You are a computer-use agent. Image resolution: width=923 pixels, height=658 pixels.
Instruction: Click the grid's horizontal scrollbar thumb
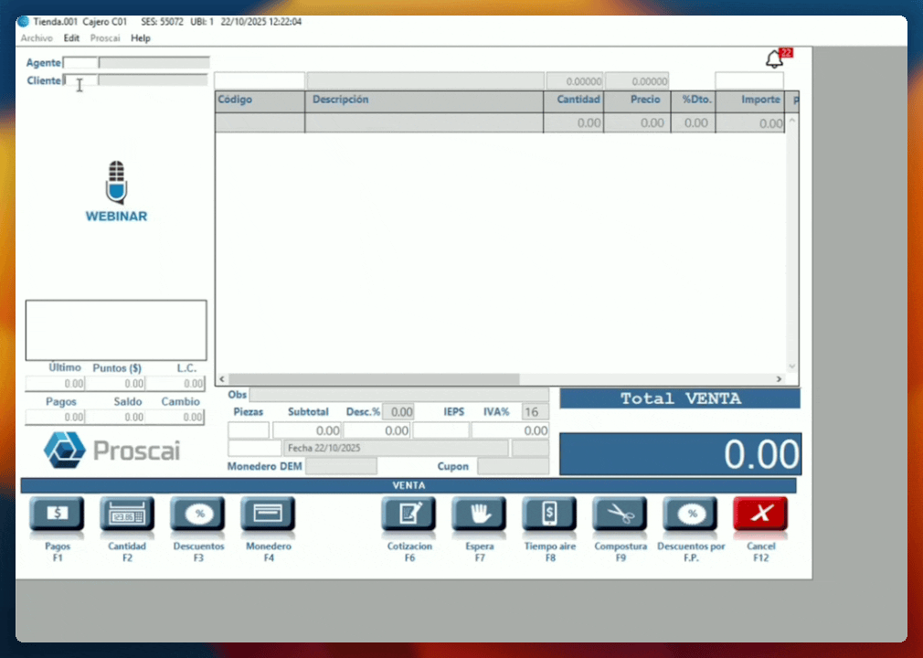(x=374, y=379)
